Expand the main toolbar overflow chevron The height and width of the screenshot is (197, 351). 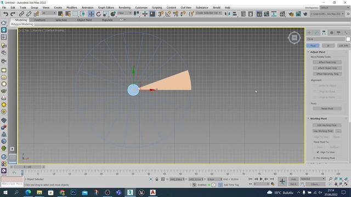tap(348, 14)
